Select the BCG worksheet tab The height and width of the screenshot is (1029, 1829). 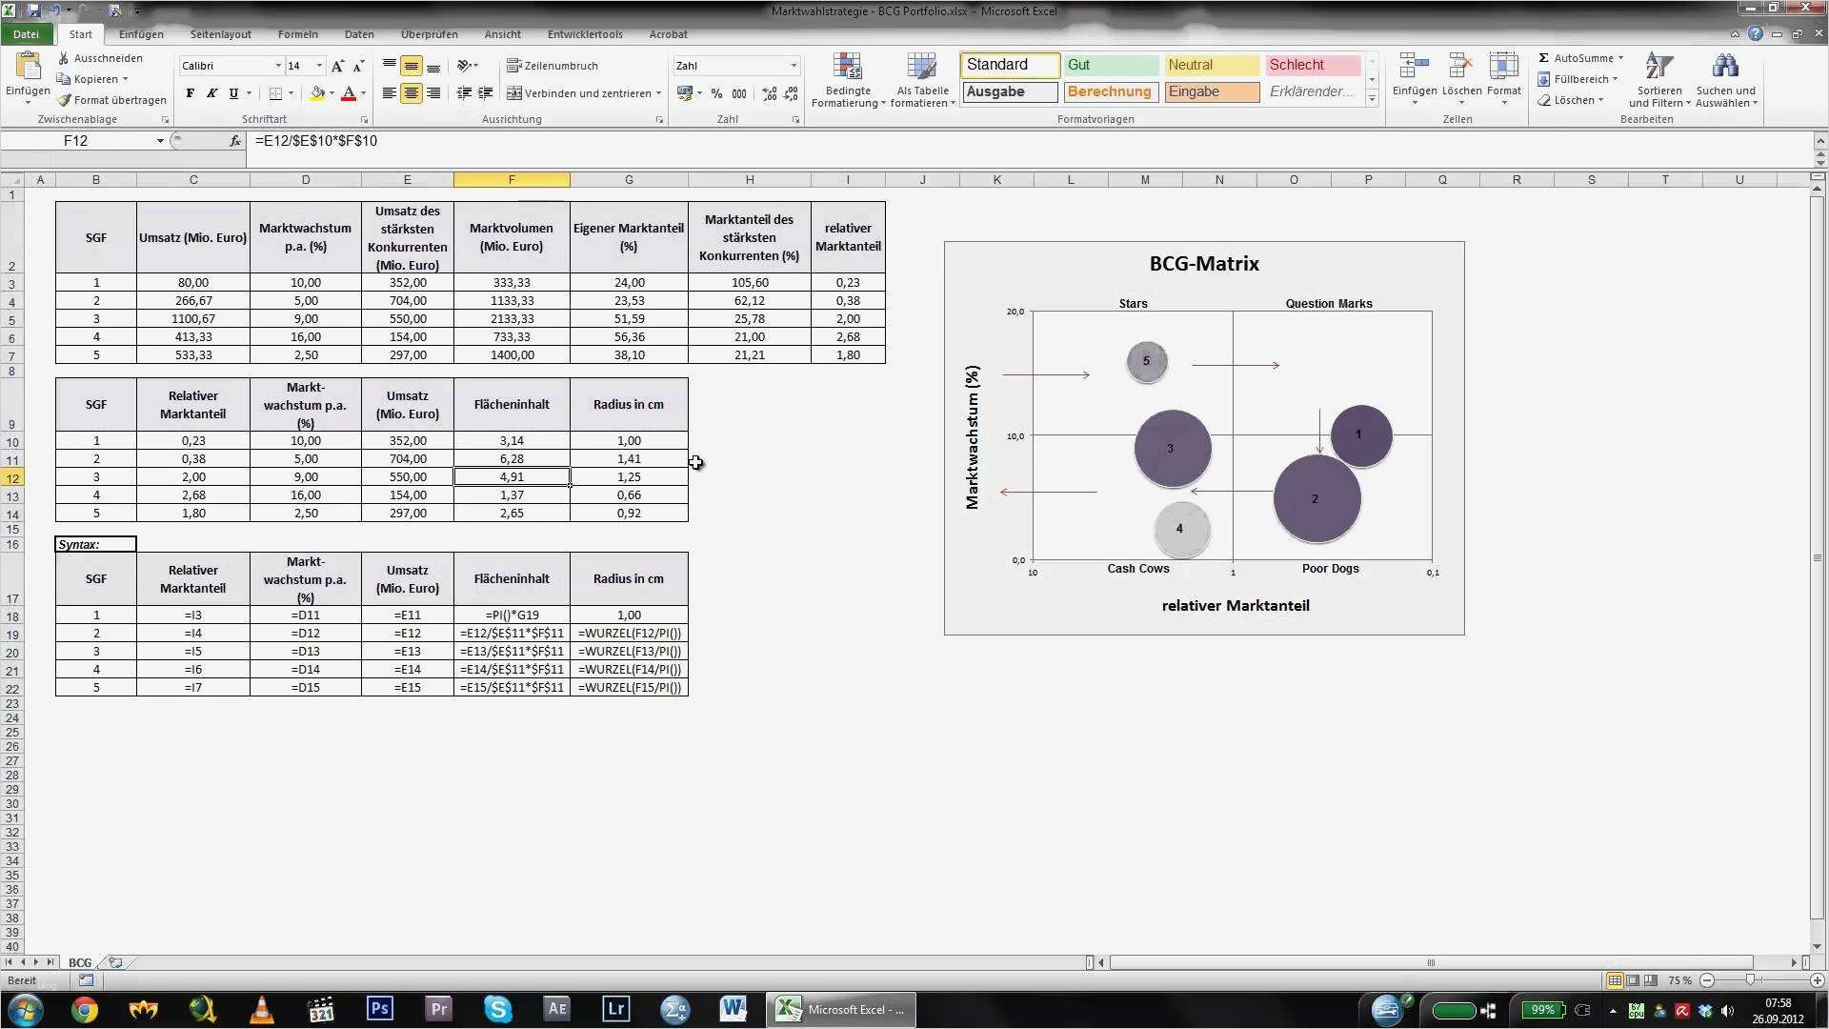coord(80,963)
